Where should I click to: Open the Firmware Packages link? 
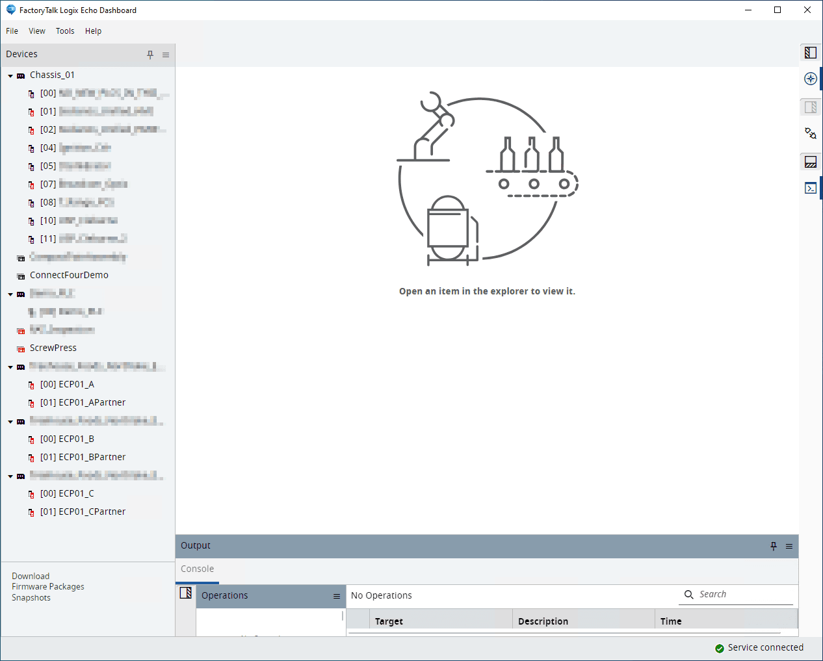click(48, 586)
